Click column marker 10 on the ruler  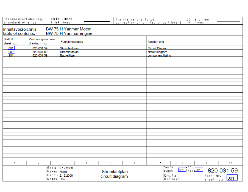[231, 163]
